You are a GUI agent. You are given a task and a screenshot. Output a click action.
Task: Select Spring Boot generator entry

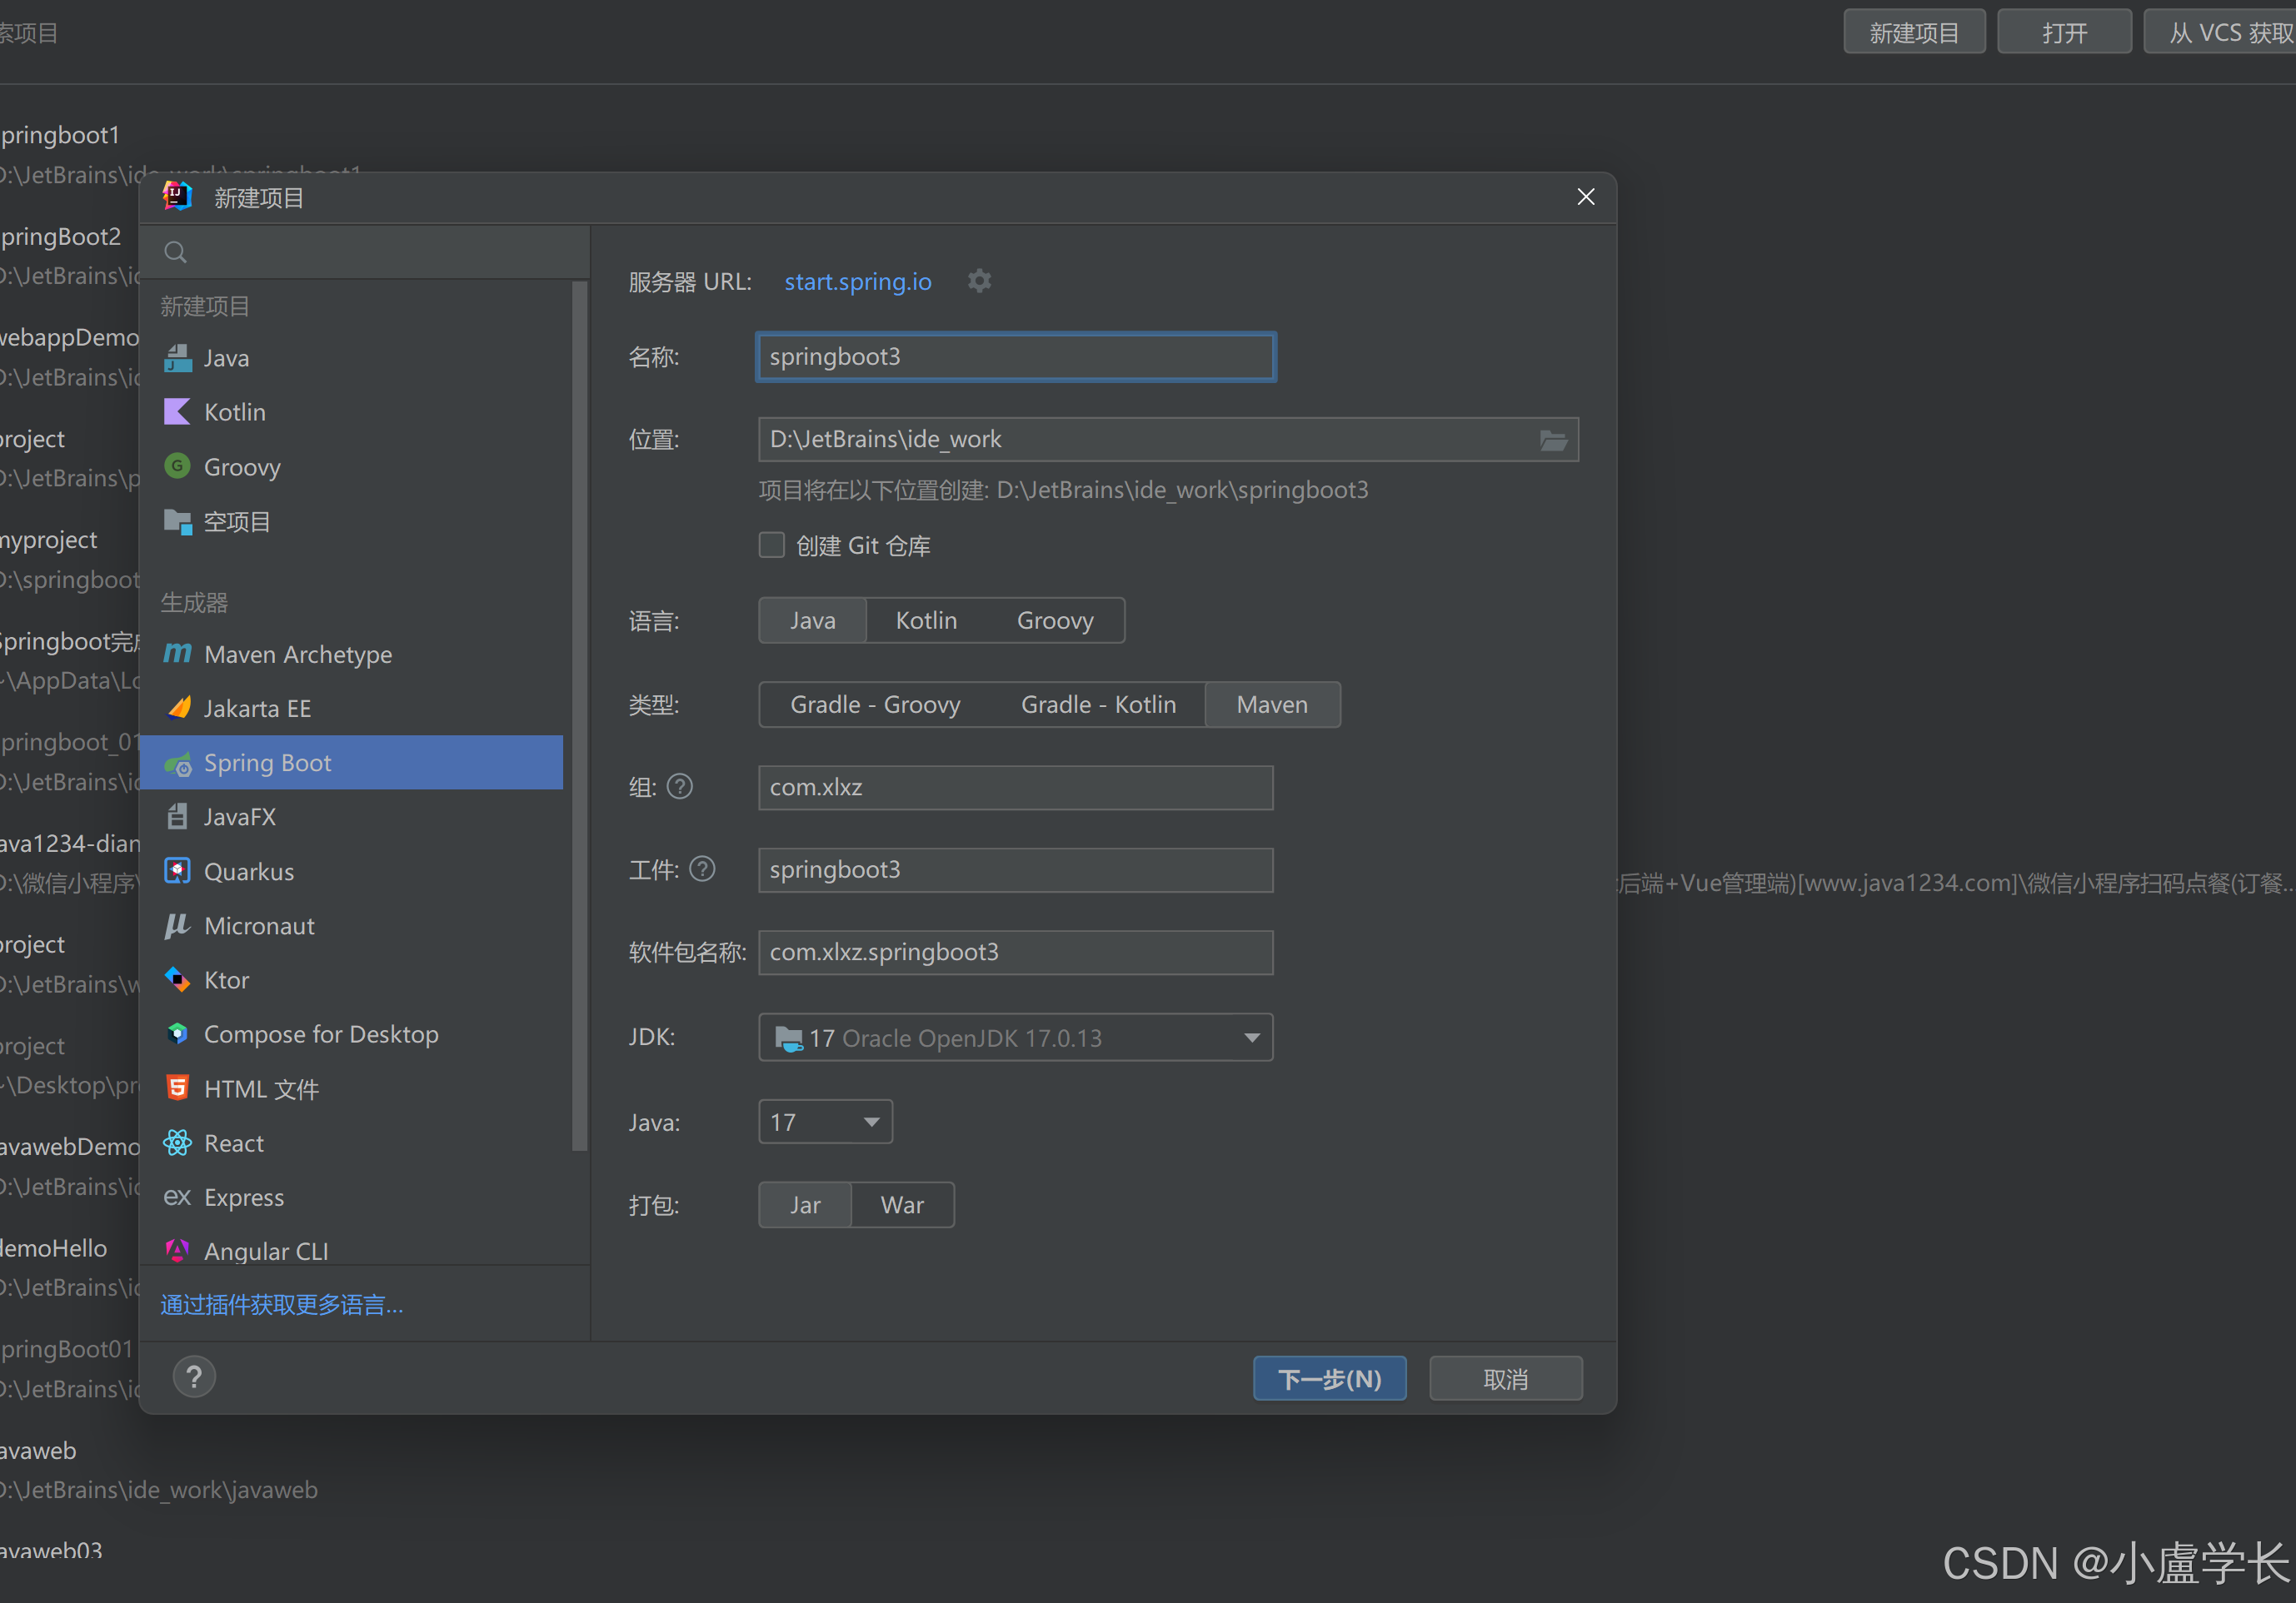tap(351, 763)
